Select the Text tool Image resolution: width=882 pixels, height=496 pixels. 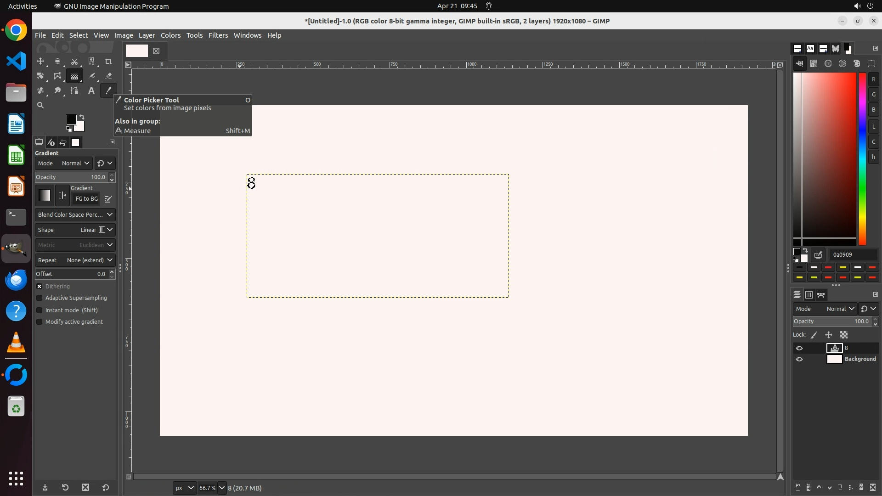pos(91,90)
